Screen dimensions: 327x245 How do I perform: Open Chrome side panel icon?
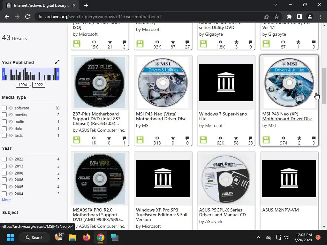click(x=300, y=17)
